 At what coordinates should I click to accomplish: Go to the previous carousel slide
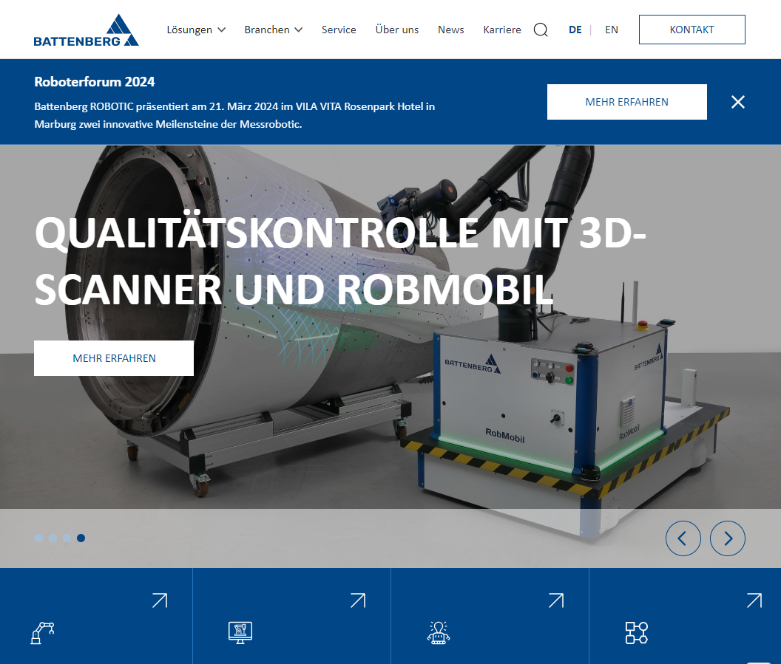point(683,538)
